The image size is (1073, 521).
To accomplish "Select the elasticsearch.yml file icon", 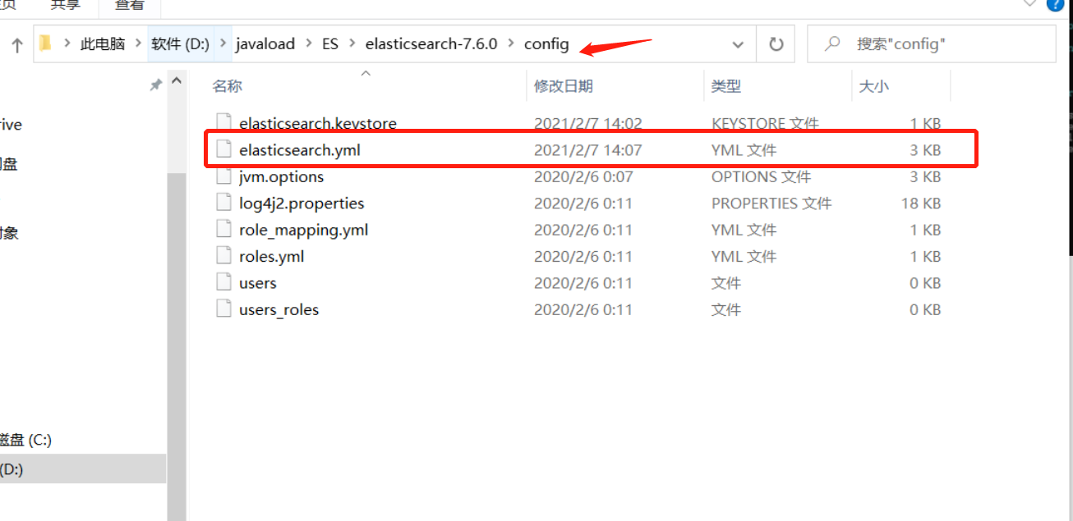I will [223, 150].
